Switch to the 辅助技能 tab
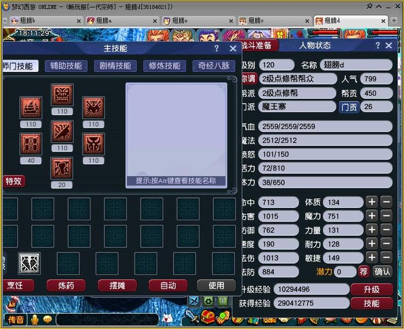This screenshot has height=329, width=404. (x=66, y=66)
